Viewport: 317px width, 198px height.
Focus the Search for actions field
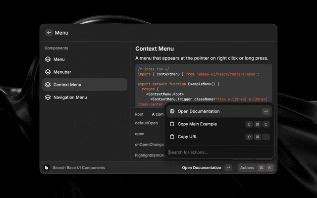218,152
